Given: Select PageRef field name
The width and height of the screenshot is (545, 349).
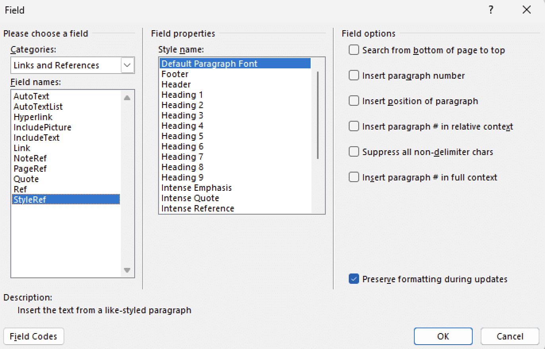Looking at the screenshot, I should pos(30,169).
